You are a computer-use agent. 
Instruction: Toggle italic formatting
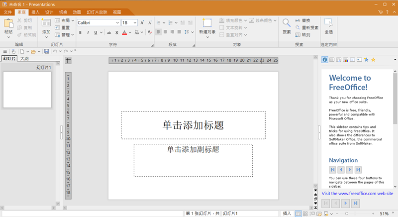[x=88, y=33]
